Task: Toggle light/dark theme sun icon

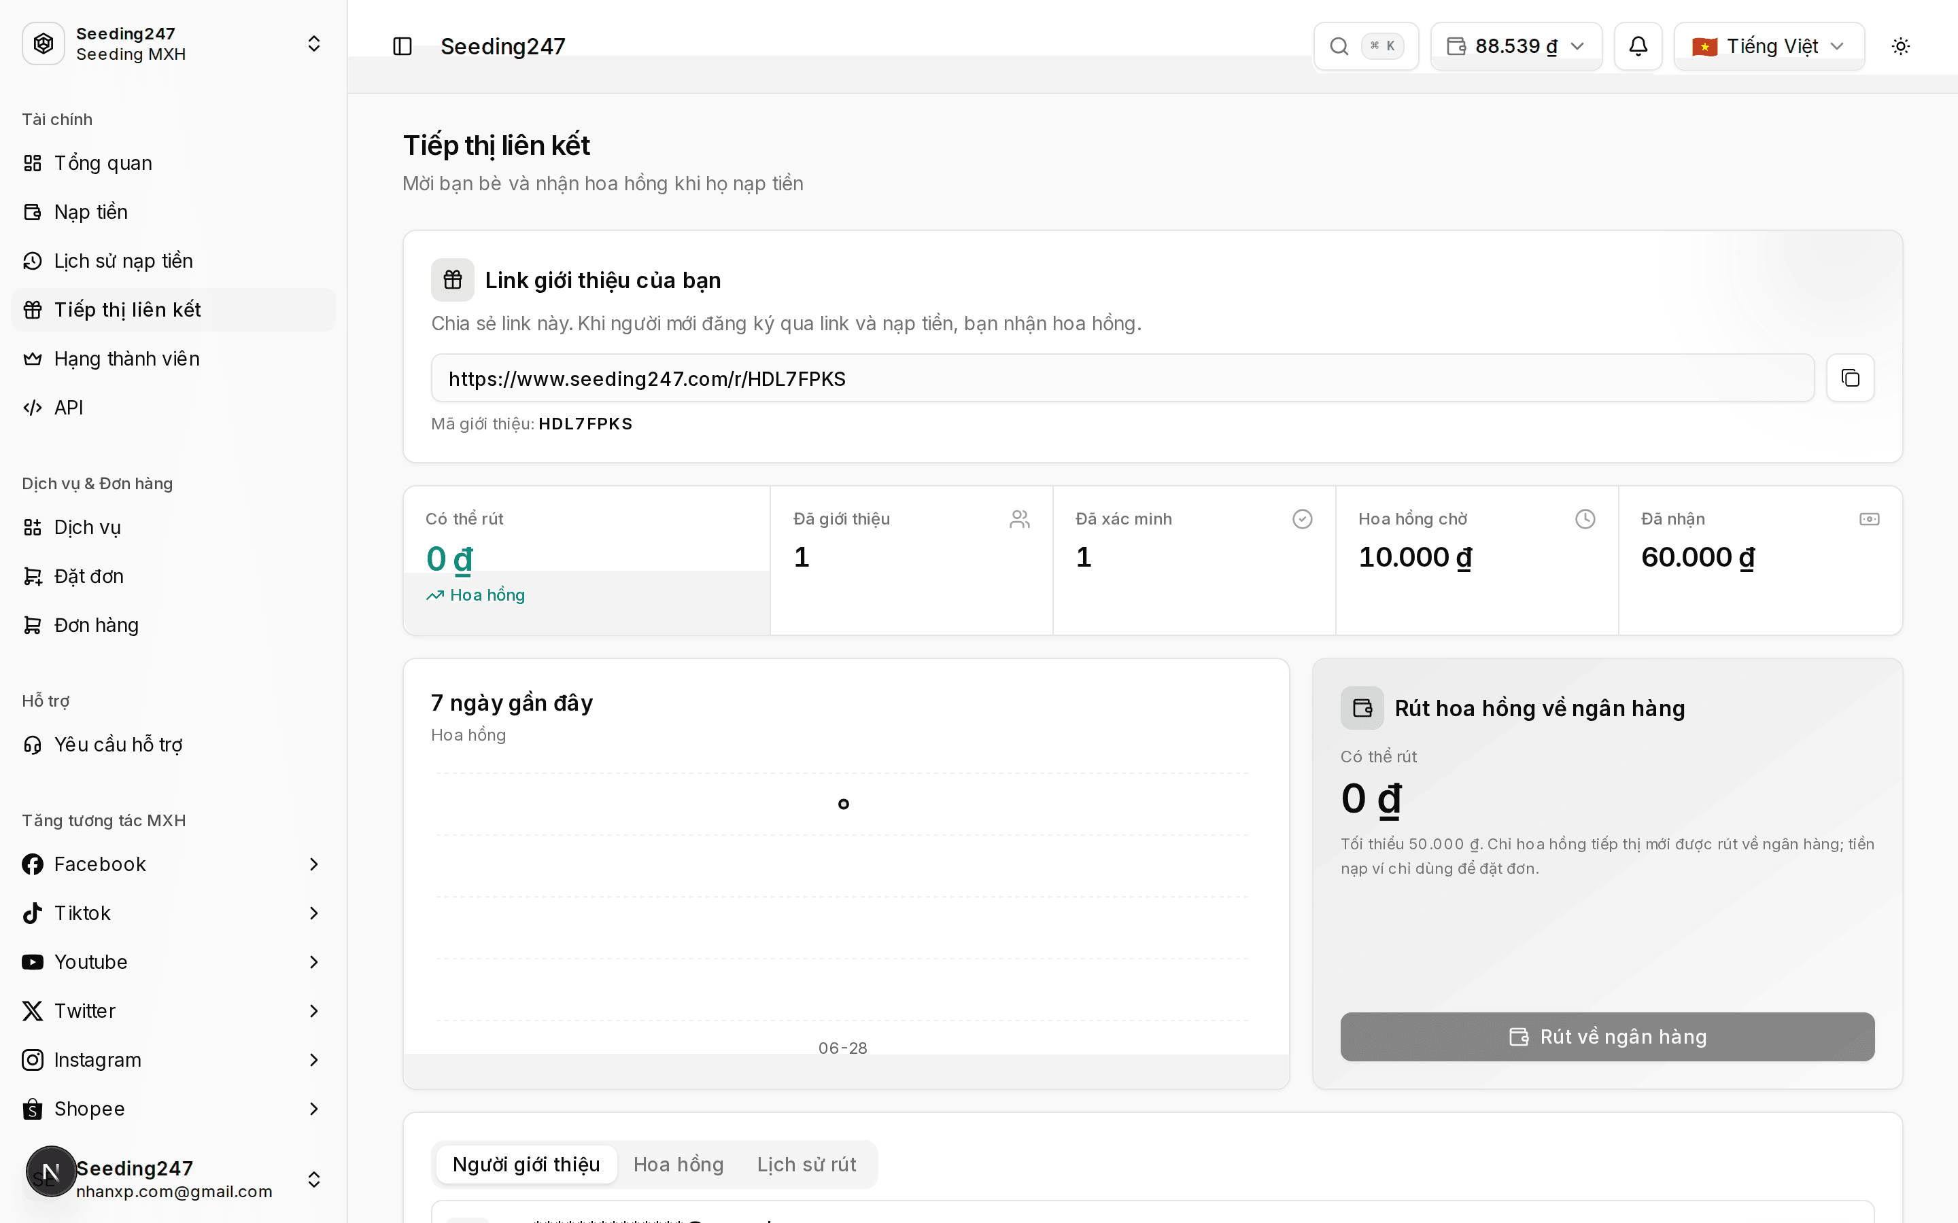Action: point(1901,46)
